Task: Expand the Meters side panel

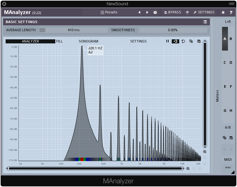Action: click(x=217, y=96)
